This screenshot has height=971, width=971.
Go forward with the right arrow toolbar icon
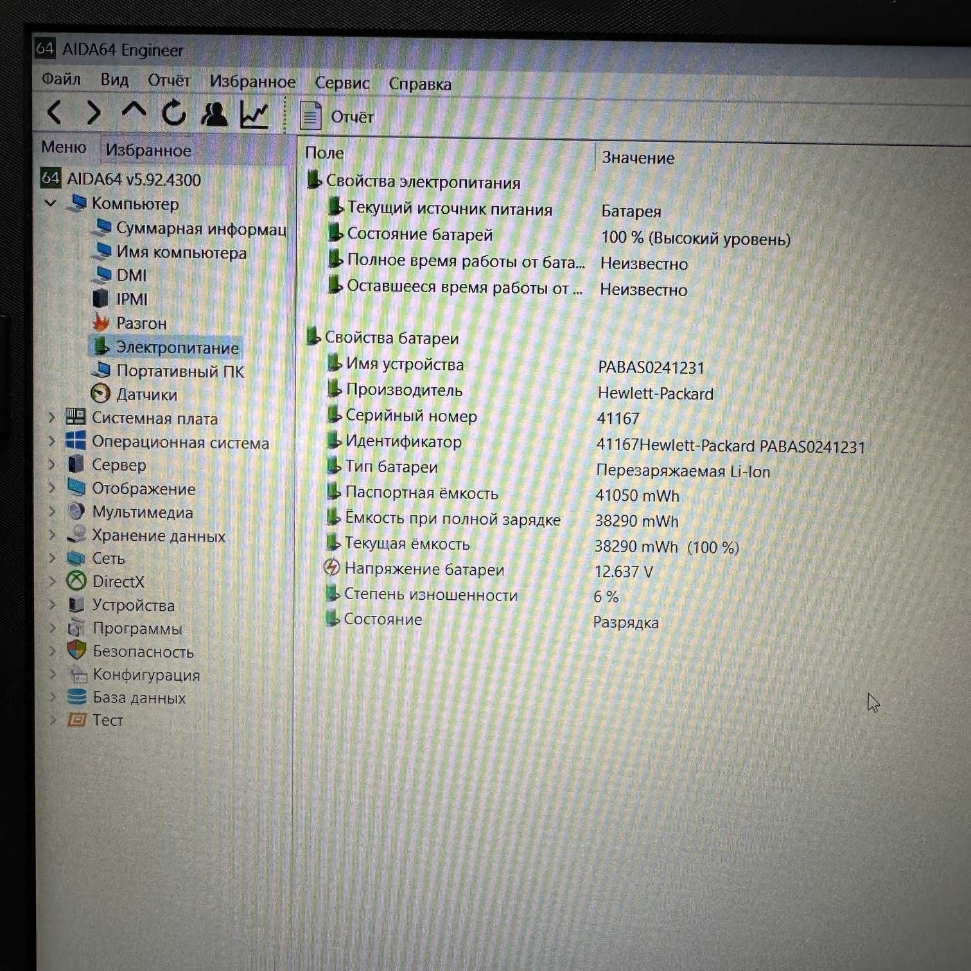tap(94, 112)
